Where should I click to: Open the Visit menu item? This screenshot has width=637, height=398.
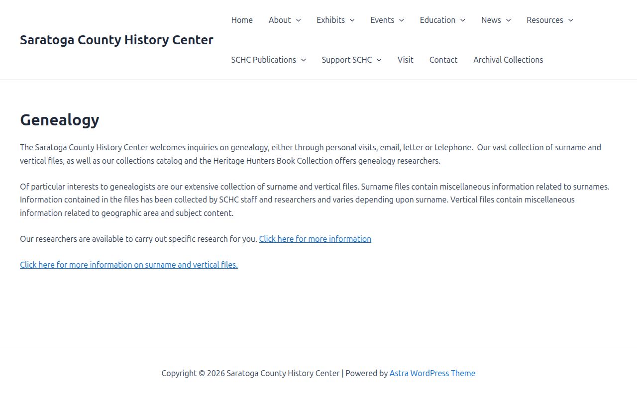point(405,60)
